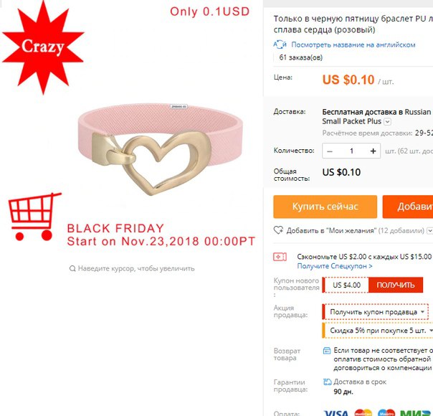Open the wishlist options dropdown arrow
433x416 pixels.
[x=429, y=230]
